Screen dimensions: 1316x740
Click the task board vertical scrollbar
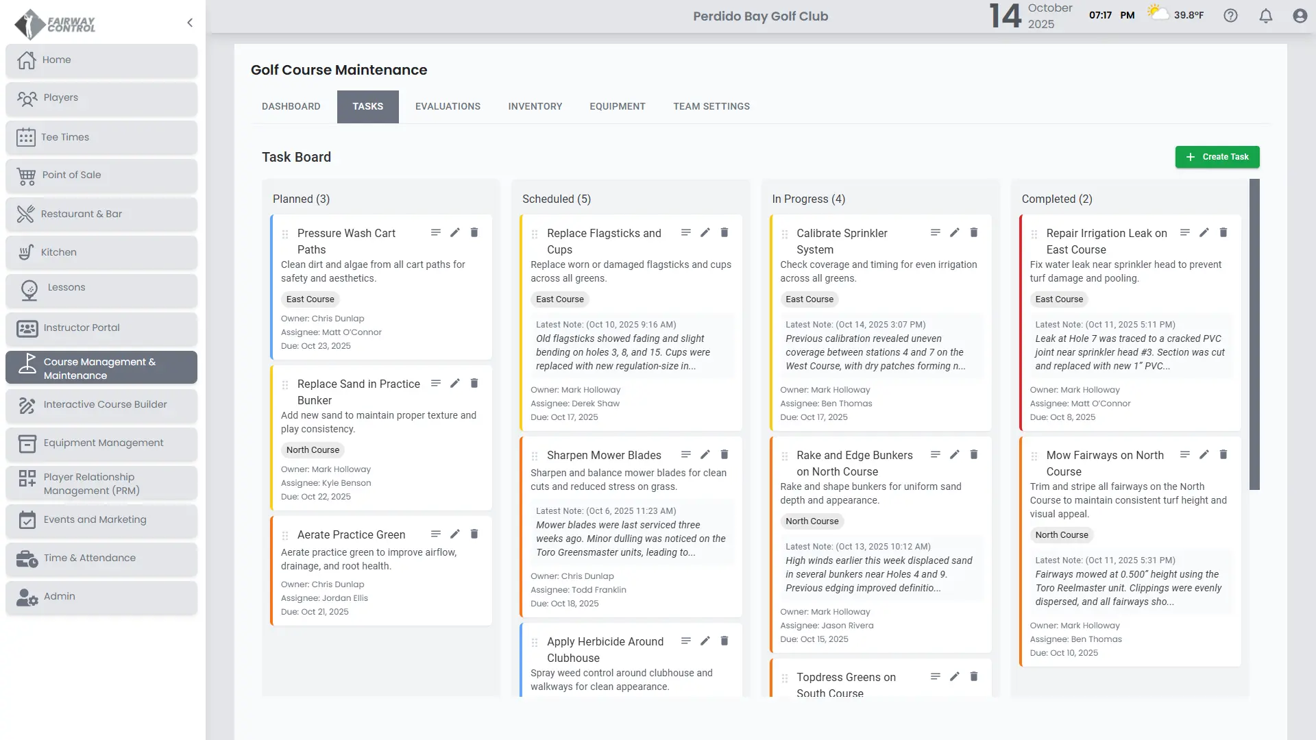click(1254, 334)
